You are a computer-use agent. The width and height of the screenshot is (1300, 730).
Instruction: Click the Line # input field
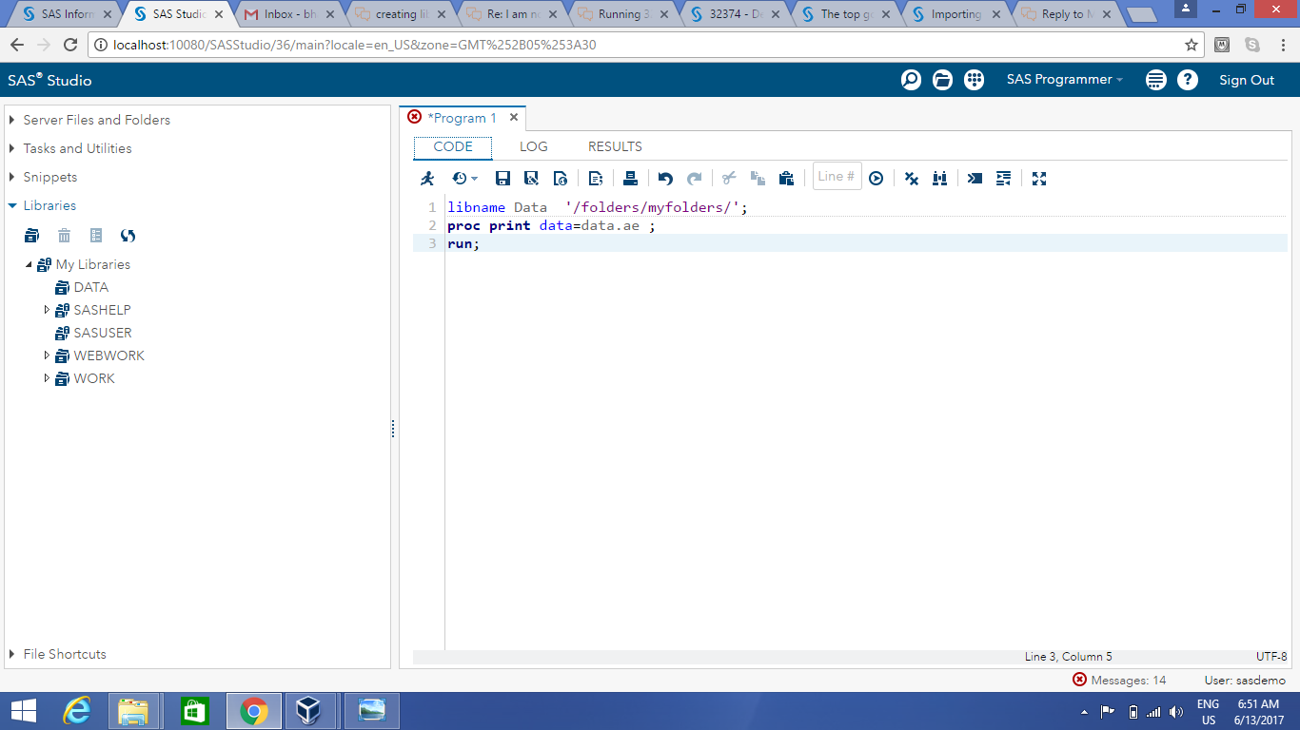click(837, 177)
